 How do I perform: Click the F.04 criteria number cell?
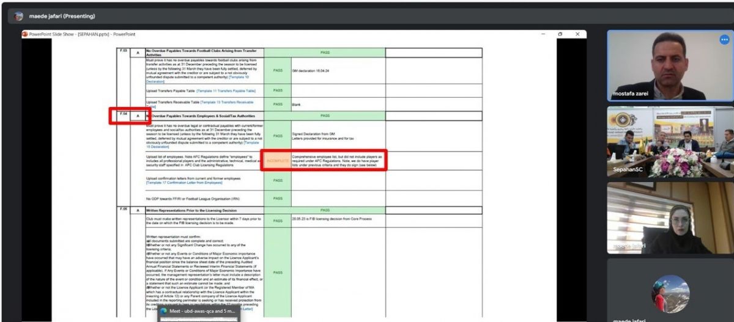point(124,115)
